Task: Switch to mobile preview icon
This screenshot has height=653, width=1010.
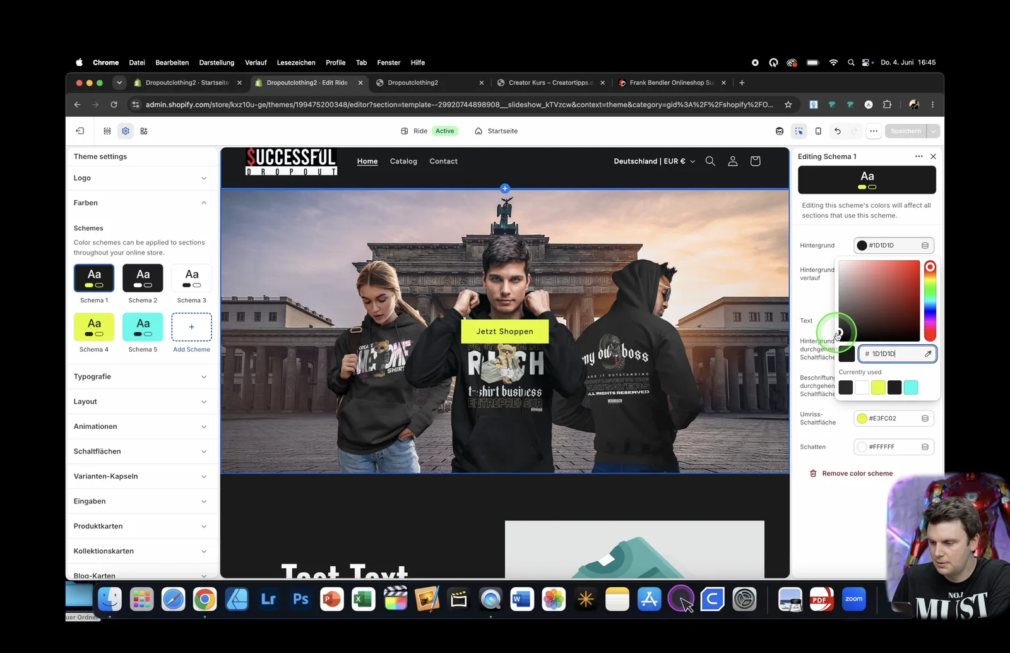Action: (818, 131)
